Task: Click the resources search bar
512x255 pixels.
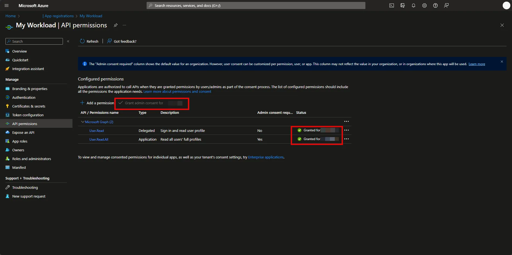Action: pos(256,5)
